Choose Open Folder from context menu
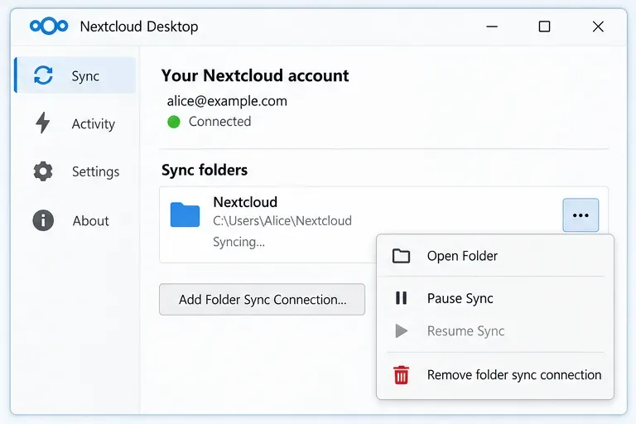Viewport: 636px width, 424px height. coord(495,256)
